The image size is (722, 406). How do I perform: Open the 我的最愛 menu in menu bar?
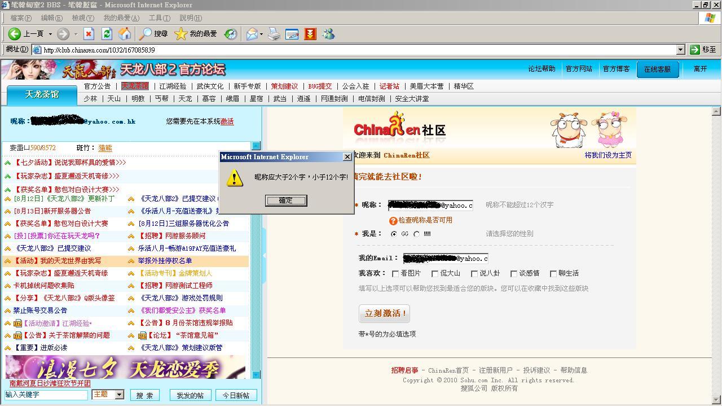[121, 18]
